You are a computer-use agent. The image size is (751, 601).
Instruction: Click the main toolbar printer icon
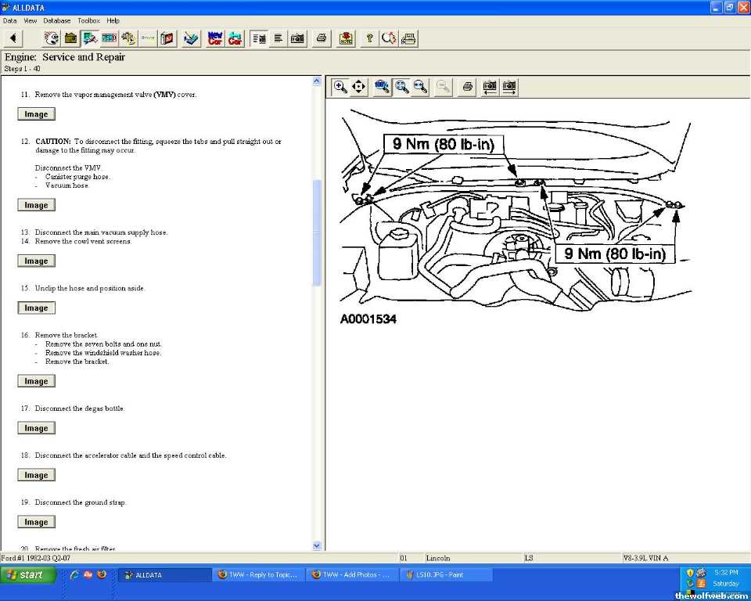[322, 38]
